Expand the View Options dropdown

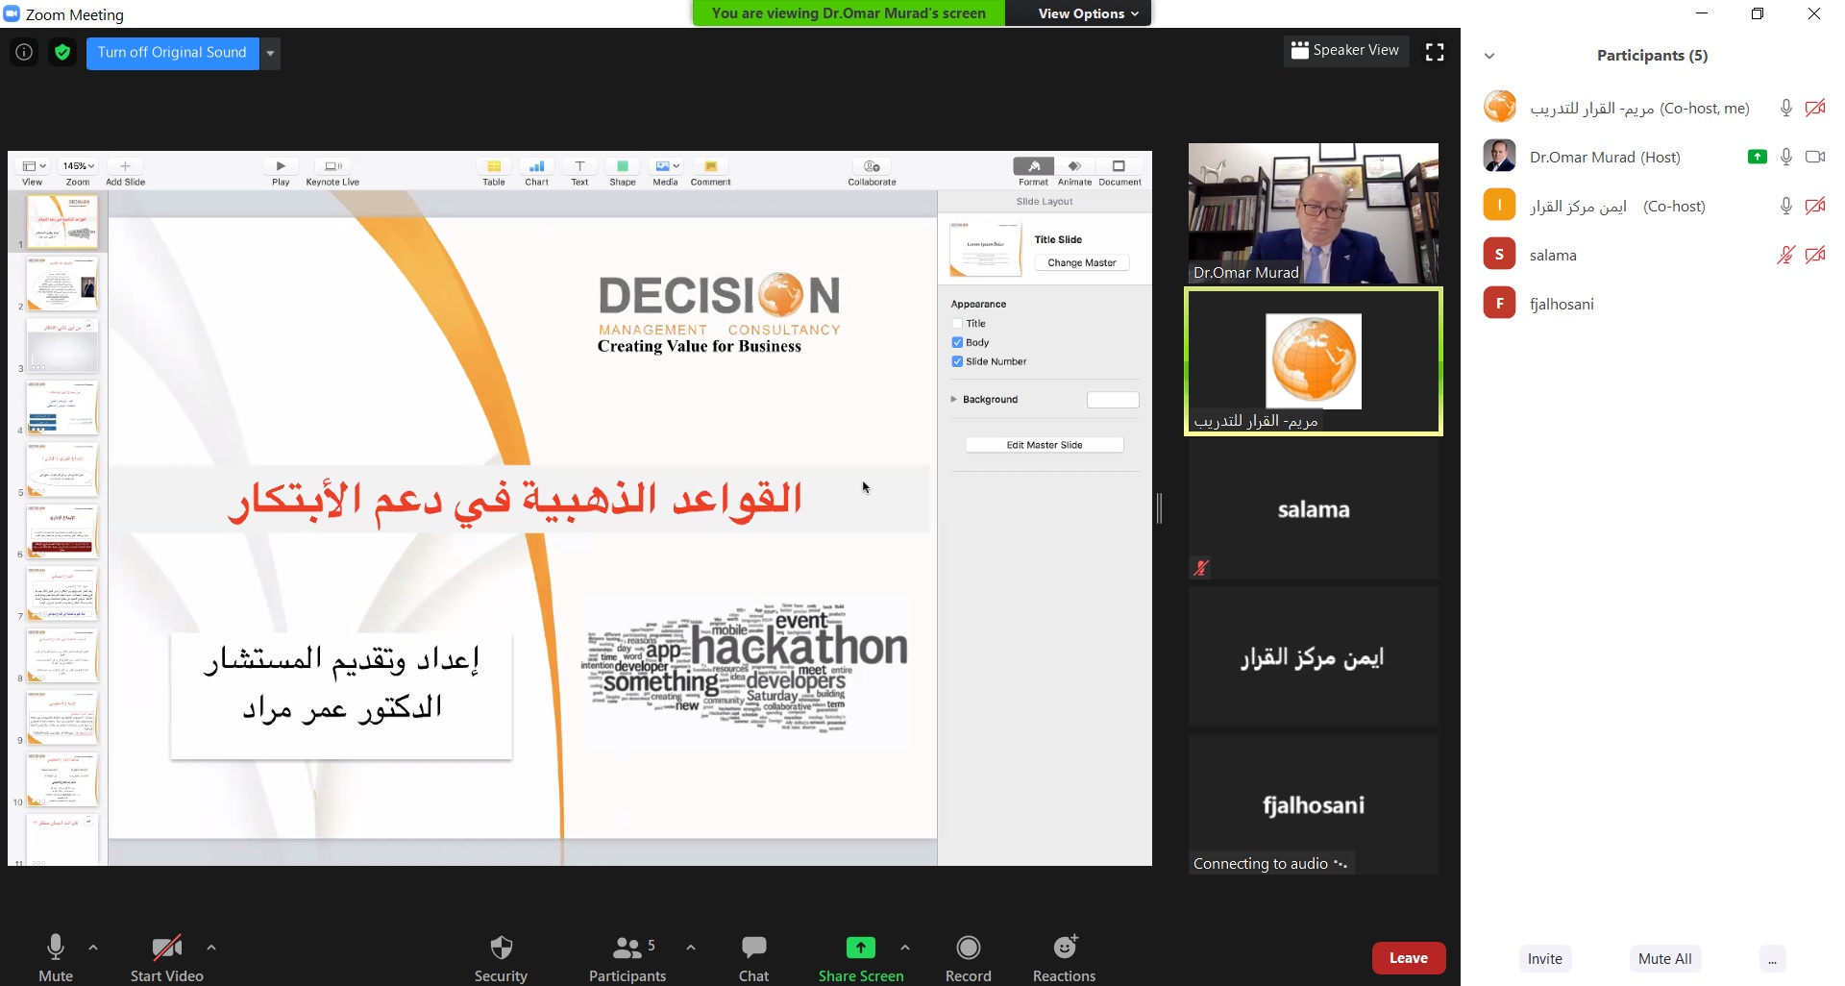point(1087,13)
